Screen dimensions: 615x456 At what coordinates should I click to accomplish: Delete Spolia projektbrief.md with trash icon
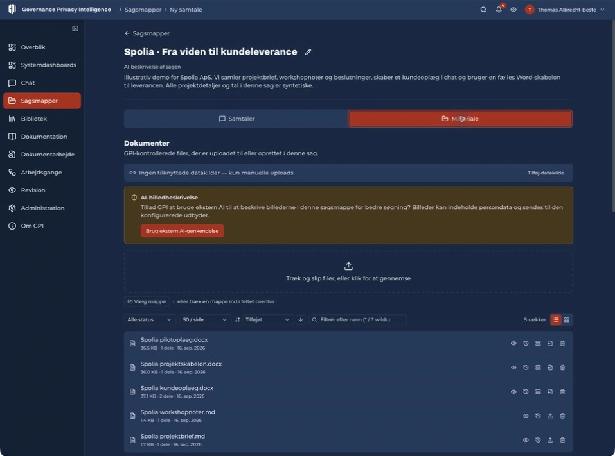562,440
